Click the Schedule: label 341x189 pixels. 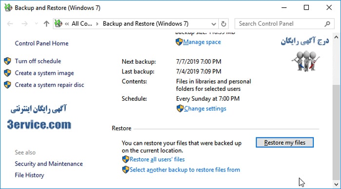134,99
